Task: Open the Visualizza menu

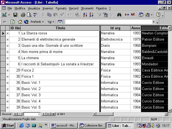Action: 34,8
